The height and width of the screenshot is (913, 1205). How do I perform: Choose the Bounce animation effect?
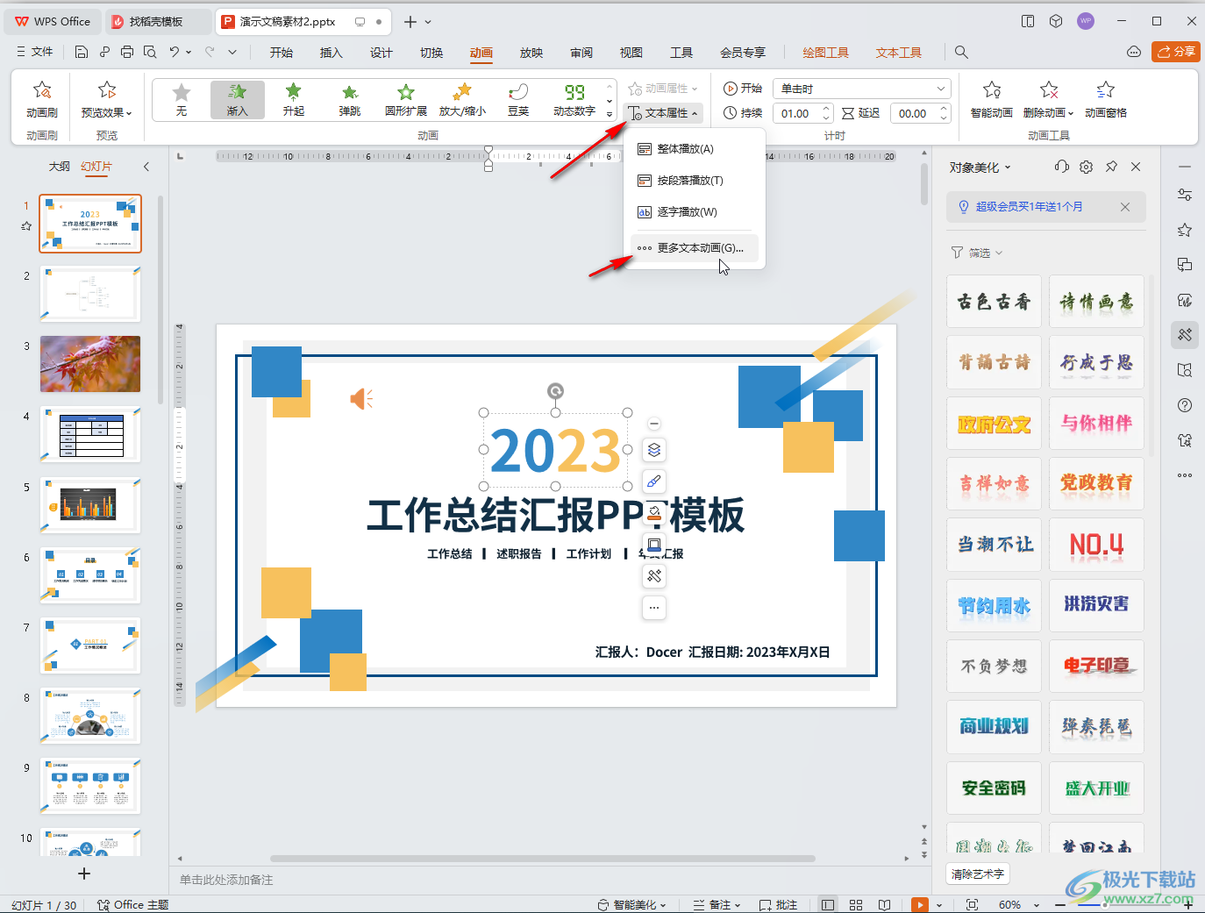(350, 99)
